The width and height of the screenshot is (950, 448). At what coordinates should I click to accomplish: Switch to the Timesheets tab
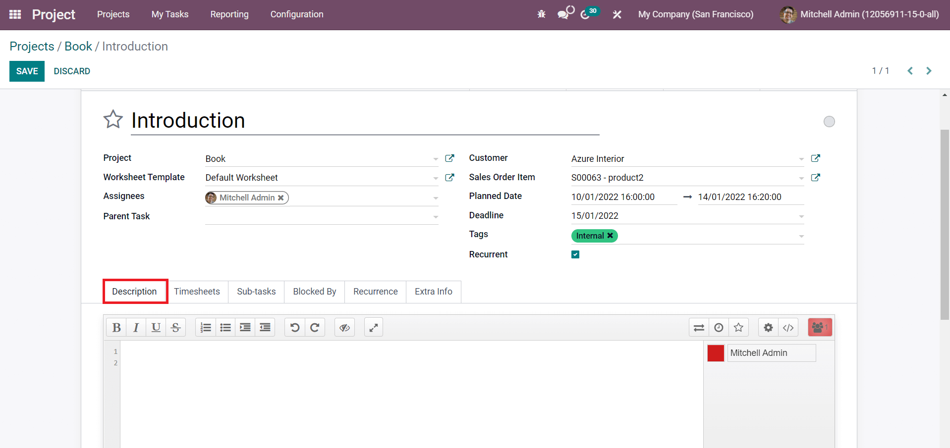(197, 292)
